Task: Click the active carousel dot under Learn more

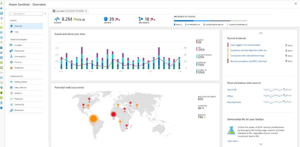Action: point(261,144)
